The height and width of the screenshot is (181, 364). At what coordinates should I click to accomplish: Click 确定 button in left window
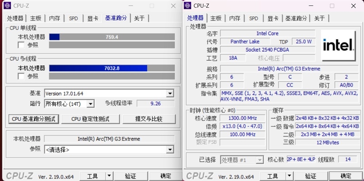pyautogui.click(x=165, y=176)
